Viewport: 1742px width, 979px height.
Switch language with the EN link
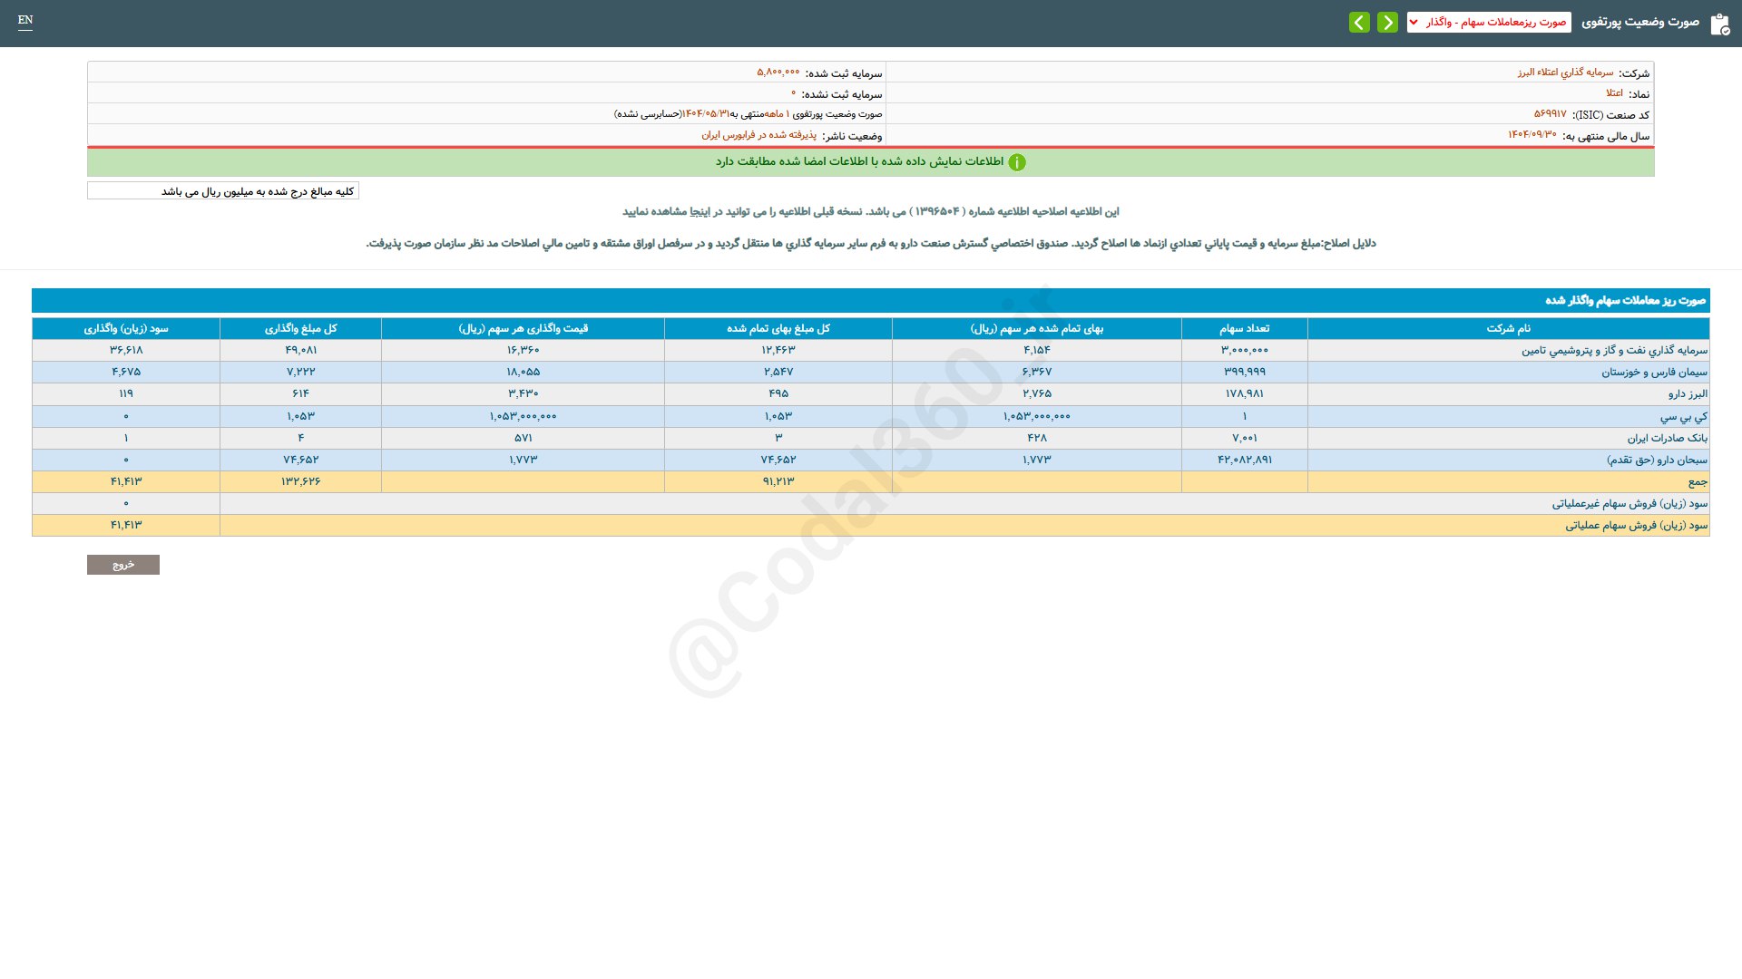pos(25,20)
